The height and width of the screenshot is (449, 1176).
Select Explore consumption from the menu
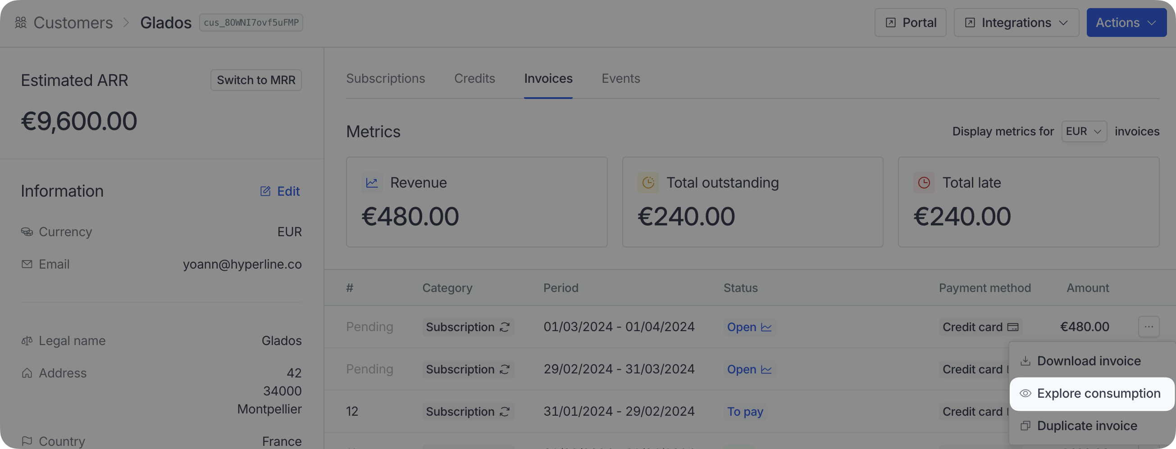[x=1091, y=393]
